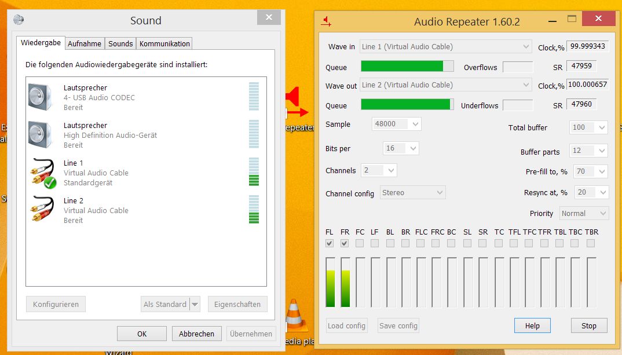Image resolution: width=622 pixels, height=355 pixels.
Task: Open the Pre-fill to percent dropdown
Action: 591,171
